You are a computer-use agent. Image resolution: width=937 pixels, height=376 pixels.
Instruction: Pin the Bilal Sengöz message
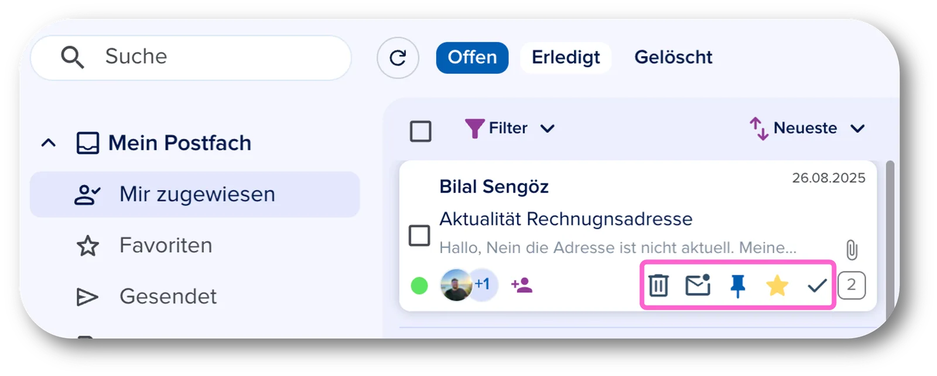click(x=738, y=286)
